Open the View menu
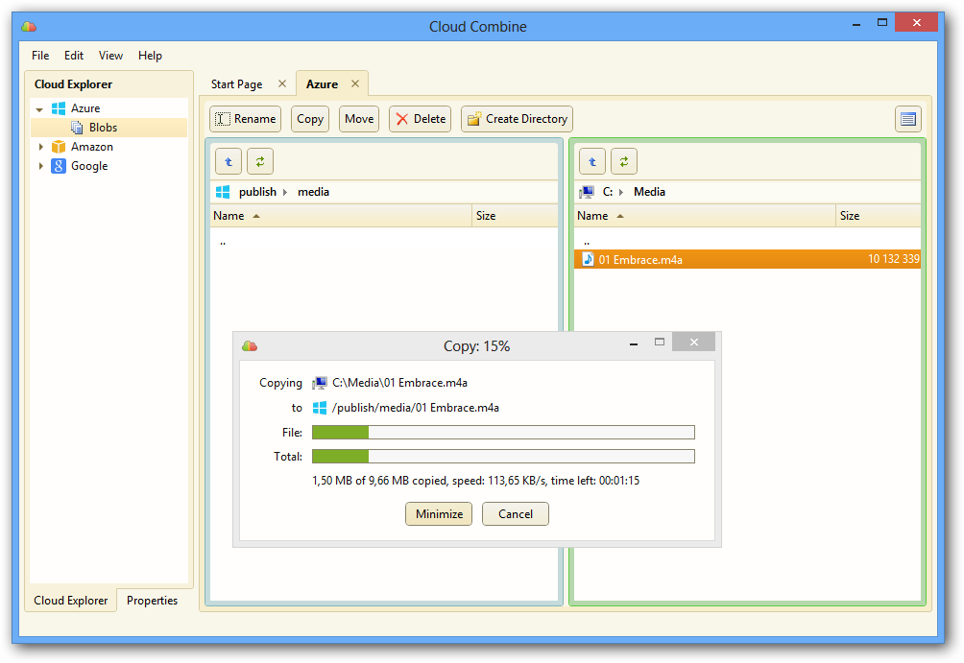 pyautogui.click(x=110, y=56)
